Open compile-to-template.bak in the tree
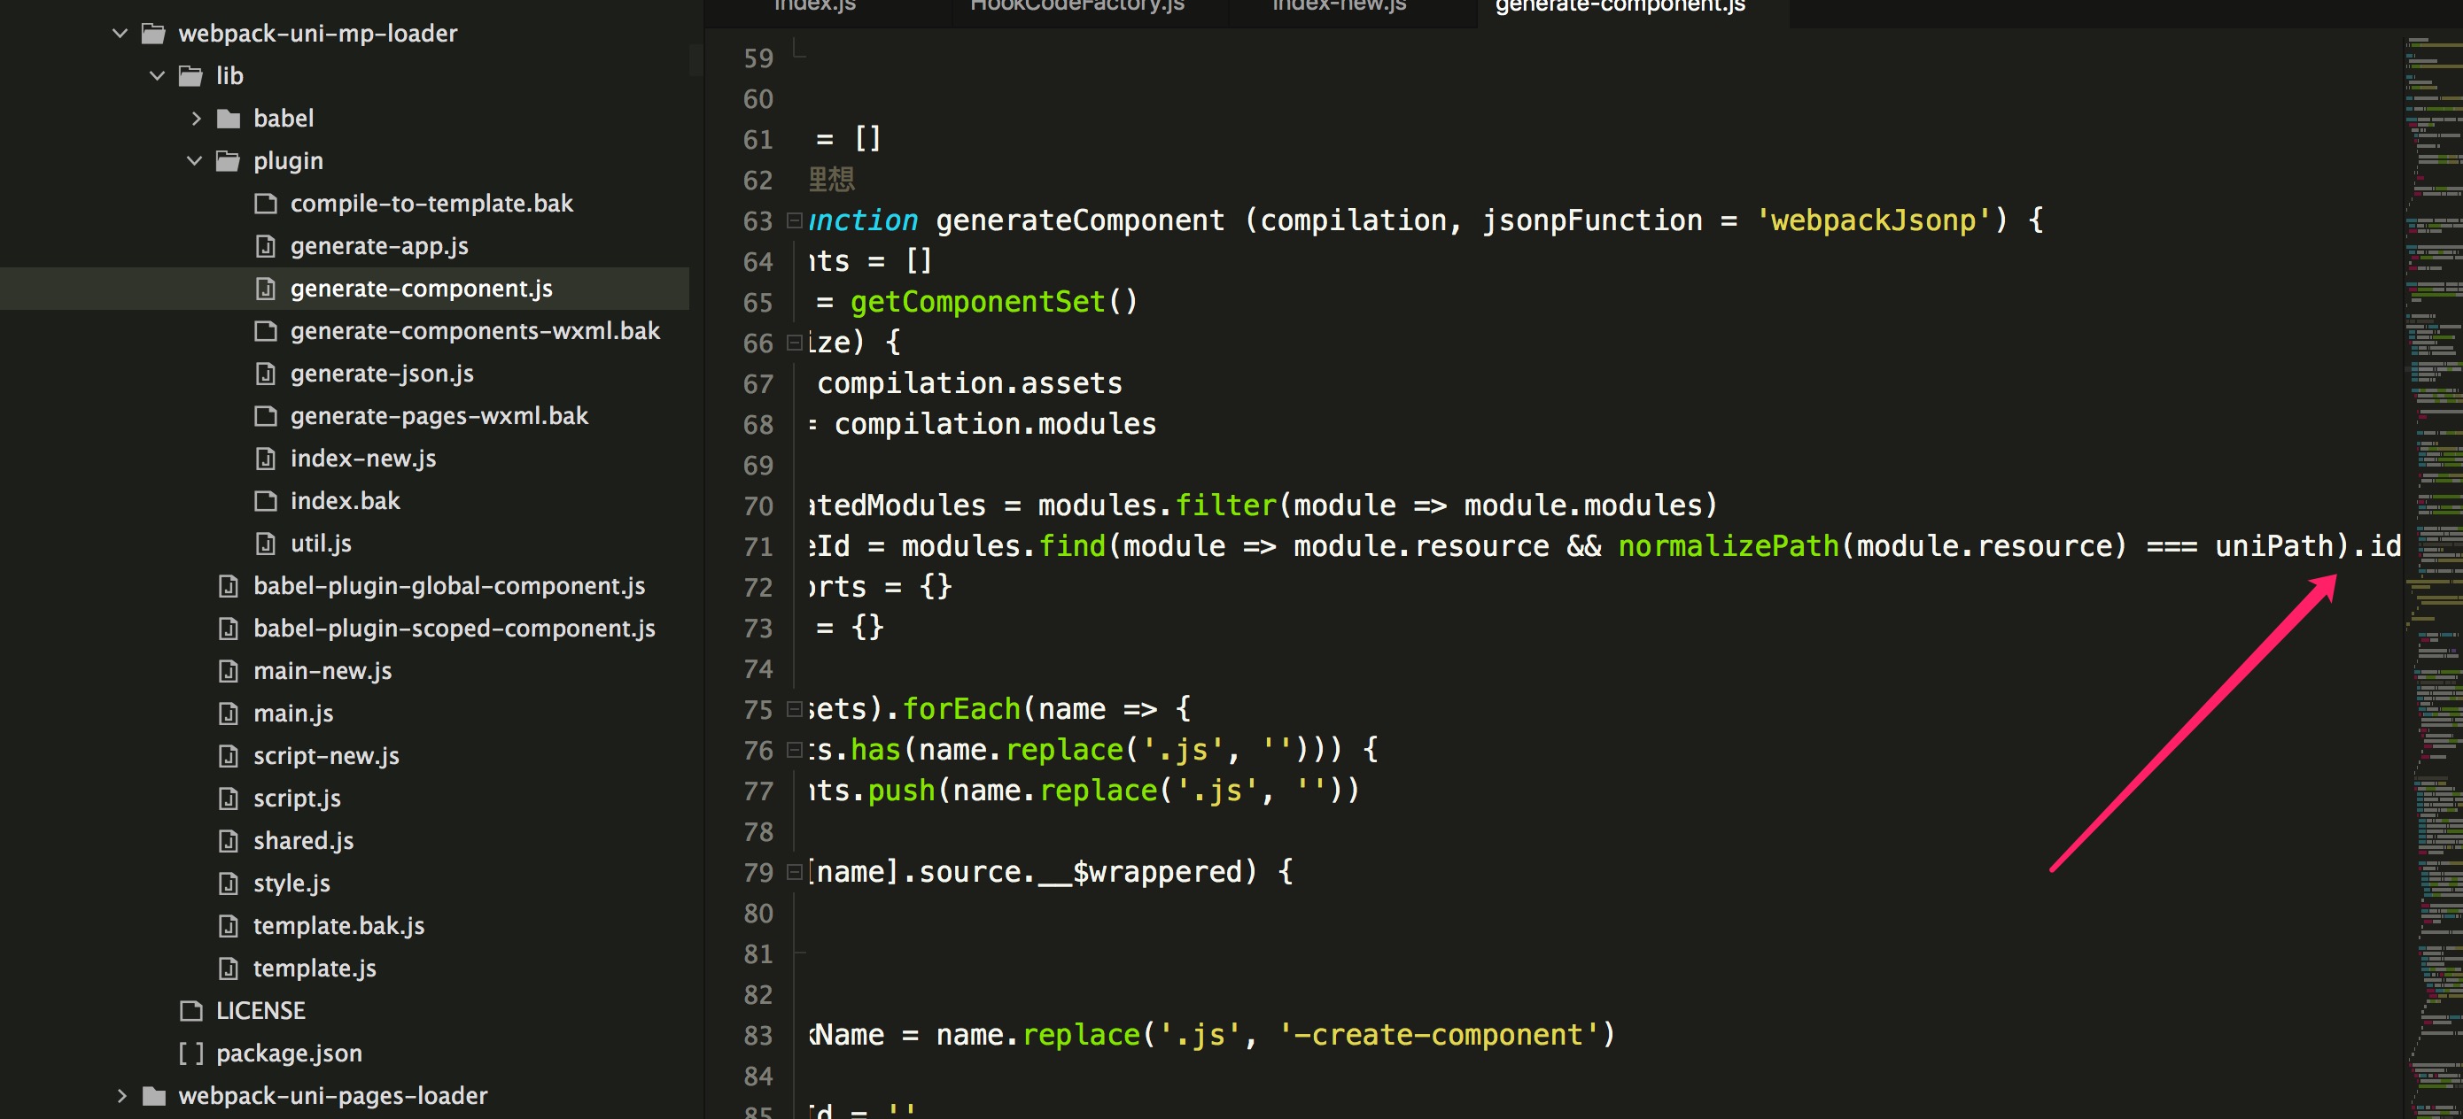 pyautogui.click(x=431, y=204)
